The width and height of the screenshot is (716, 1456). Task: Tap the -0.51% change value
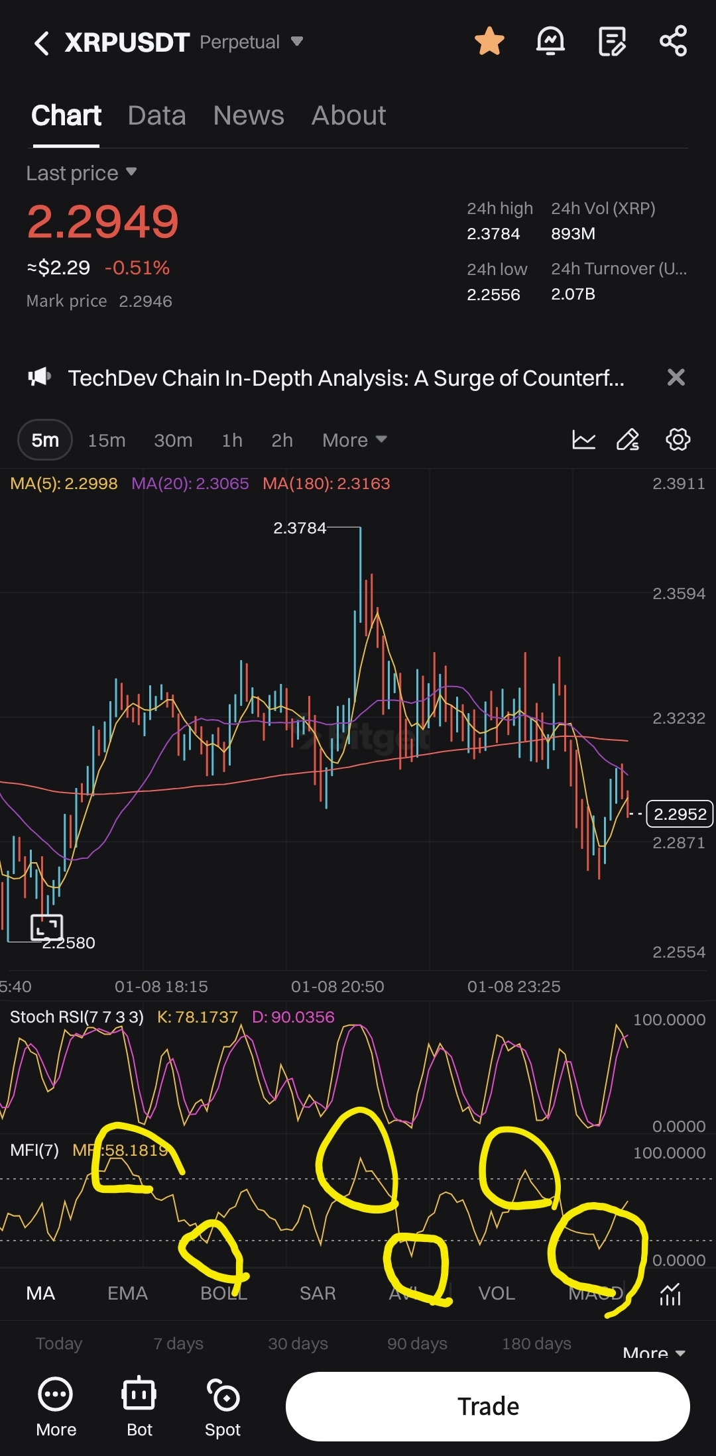[137, 268]
